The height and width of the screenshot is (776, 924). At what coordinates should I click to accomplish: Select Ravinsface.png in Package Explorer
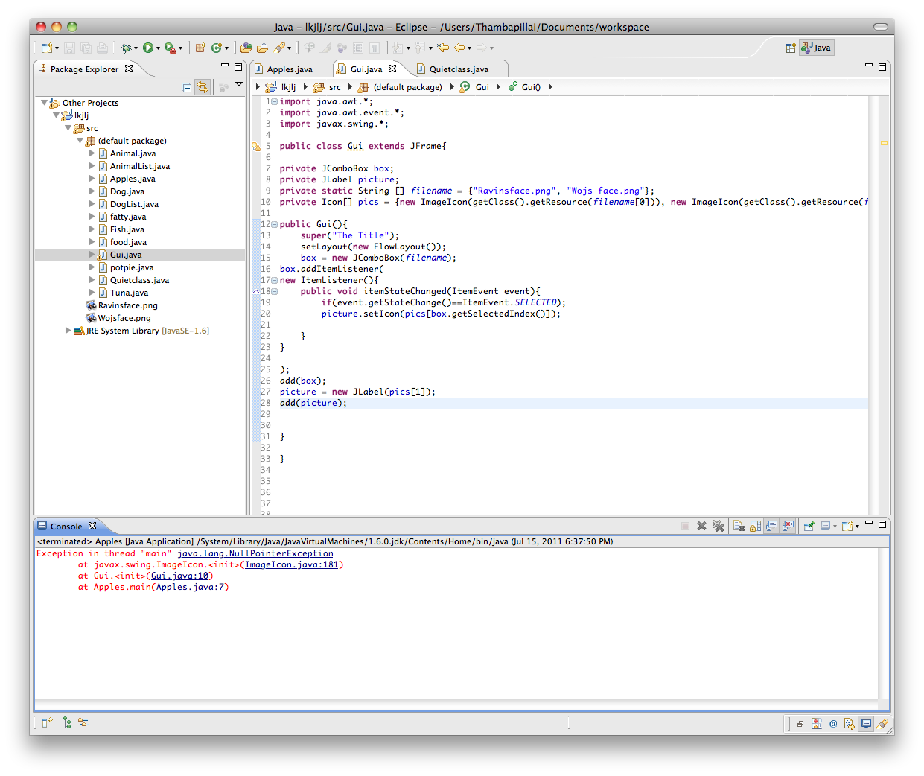coord(127,305)
